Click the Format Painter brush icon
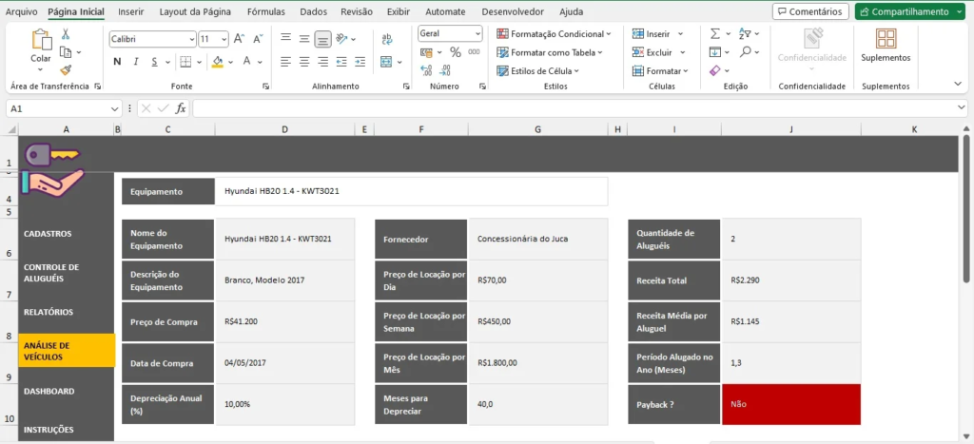Screen dimensions: 974x444 click(66, 69)
